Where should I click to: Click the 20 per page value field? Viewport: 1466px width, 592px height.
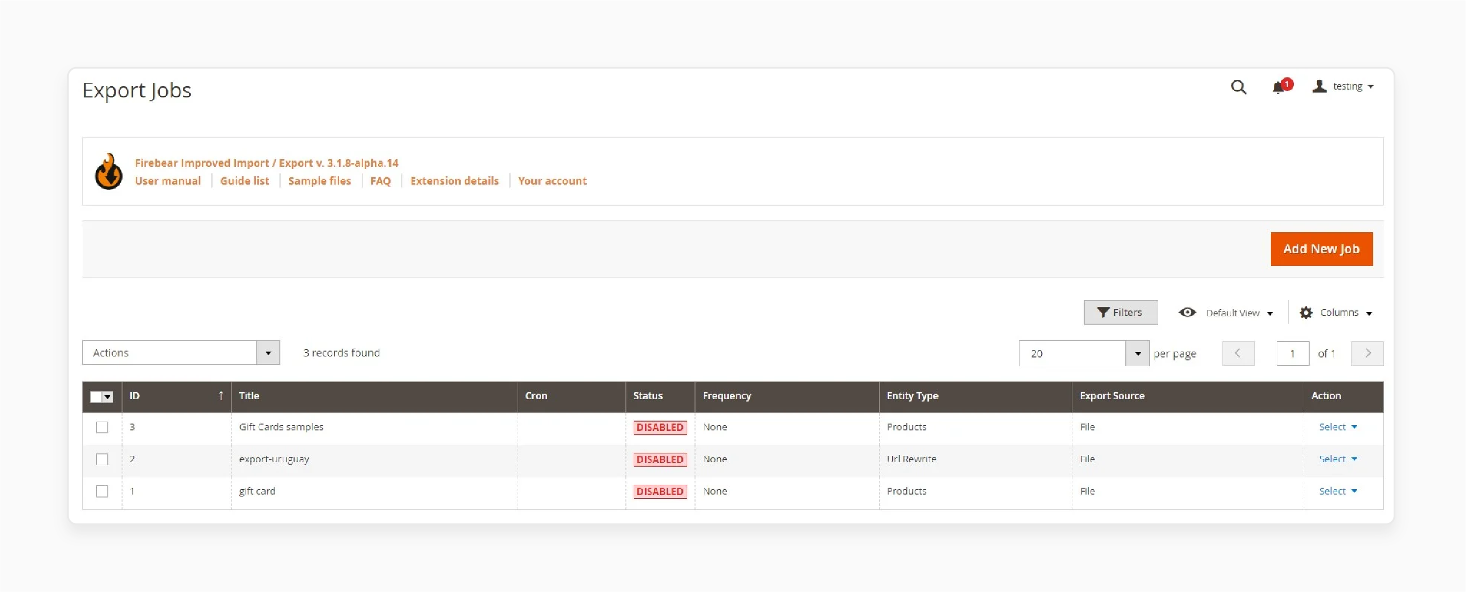(x=1072, y=353)
